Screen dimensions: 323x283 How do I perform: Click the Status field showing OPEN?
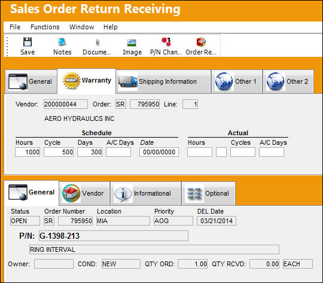pyautogui.click(x=25, y=221)
